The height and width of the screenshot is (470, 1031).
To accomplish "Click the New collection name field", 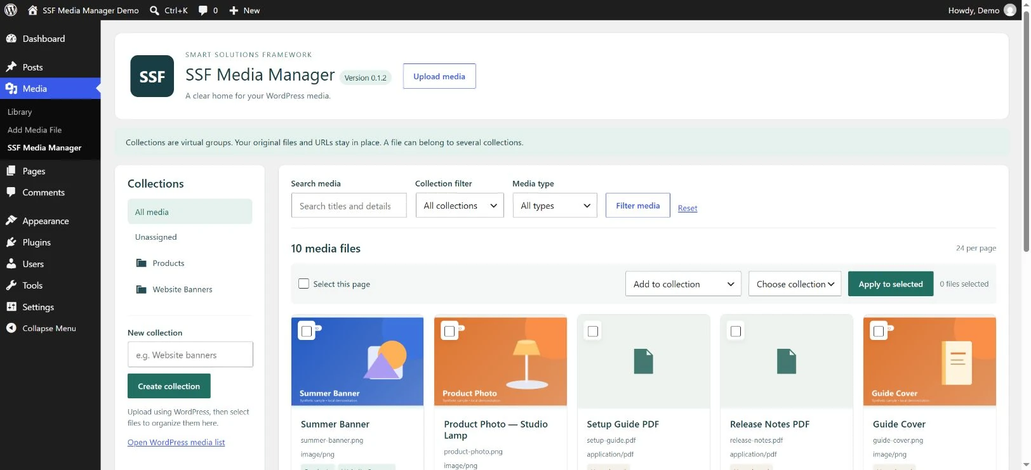I will point(190,355).
